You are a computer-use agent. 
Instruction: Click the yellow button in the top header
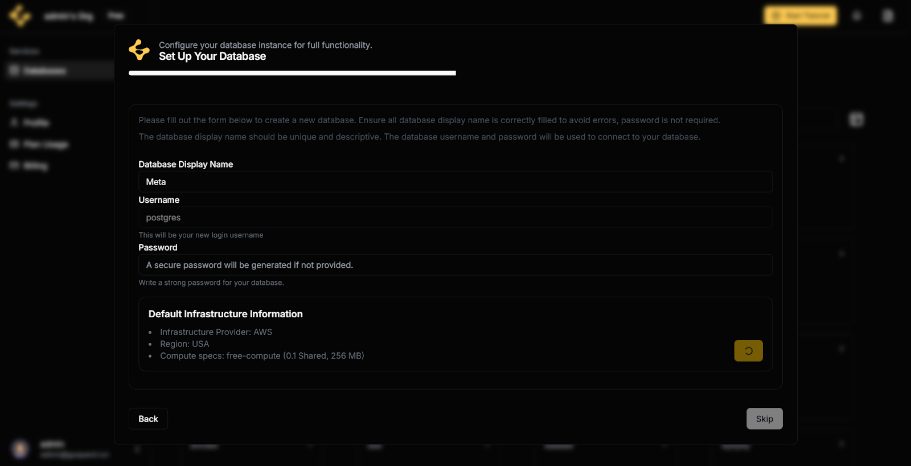tap(800, 16)
